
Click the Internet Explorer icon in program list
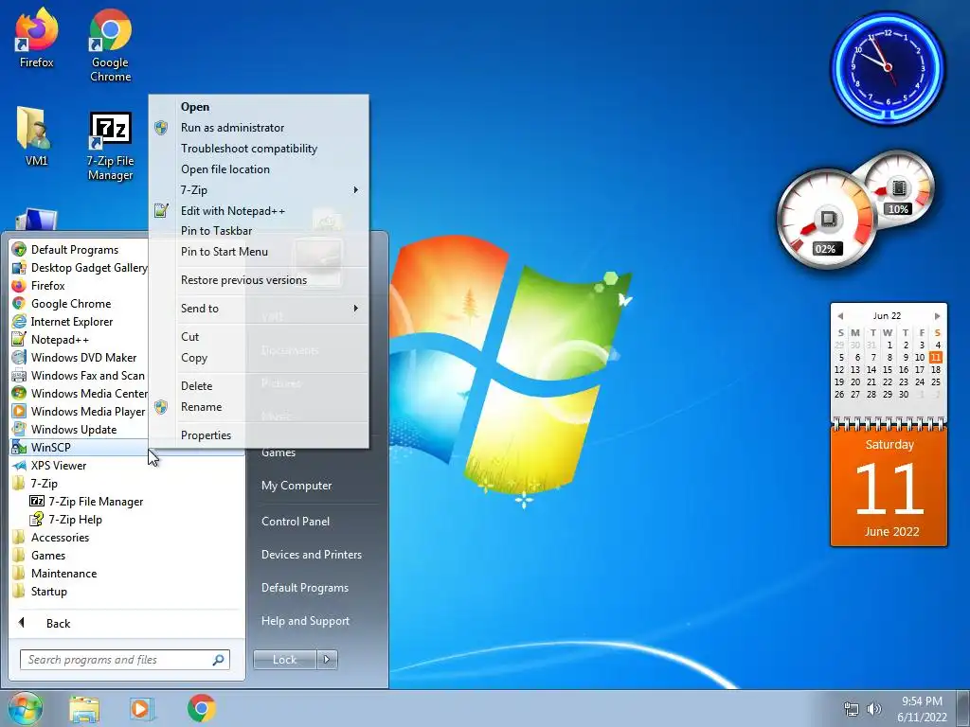pos(19,322)
